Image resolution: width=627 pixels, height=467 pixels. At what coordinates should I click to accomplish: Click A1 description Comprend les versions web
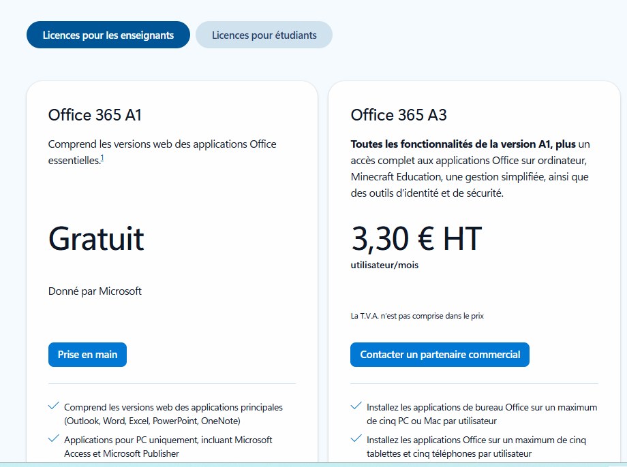[x=162, y=152]
